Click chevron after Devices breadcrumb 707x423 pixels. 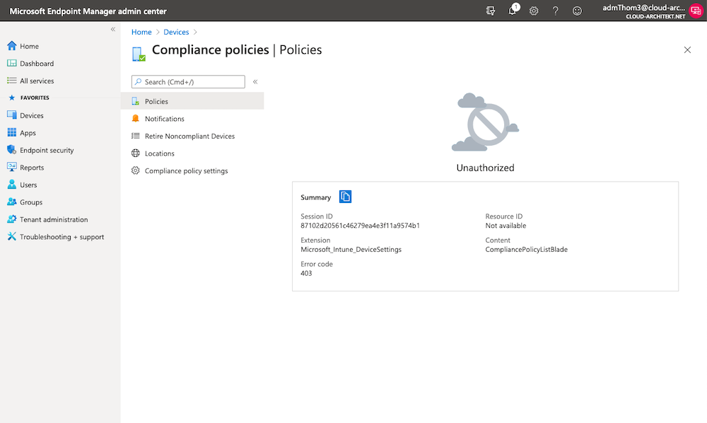tap(195, 32)
